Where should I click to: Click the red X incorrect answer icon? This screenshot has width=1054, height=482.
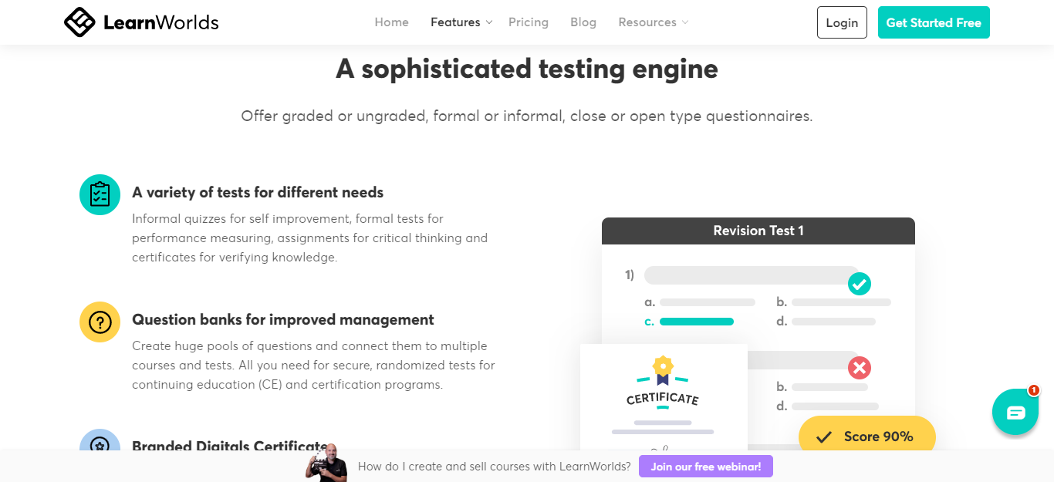tap(859, 367)
